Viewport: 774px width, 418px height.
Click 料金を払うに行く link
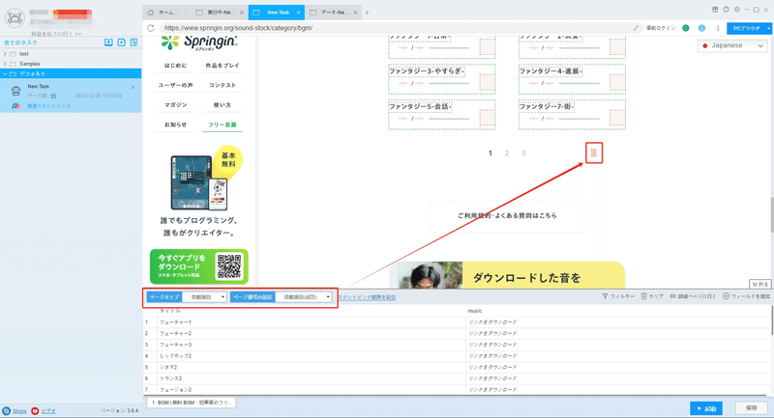(56, 34)
